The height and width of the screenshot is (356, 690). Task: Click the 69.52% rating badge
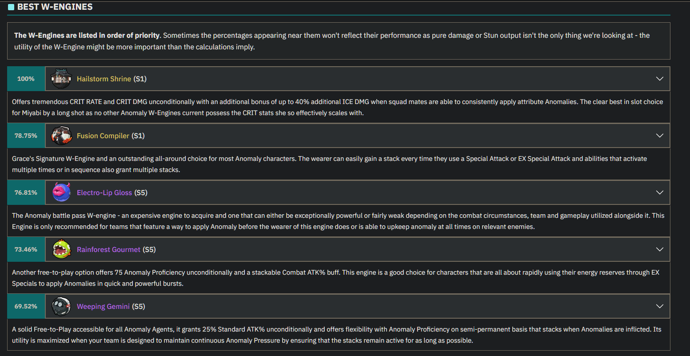click(x=26, y=306)
